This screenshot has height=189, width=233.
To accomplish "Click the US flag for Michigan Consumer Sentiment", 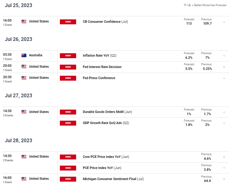I will pos(24,179).
